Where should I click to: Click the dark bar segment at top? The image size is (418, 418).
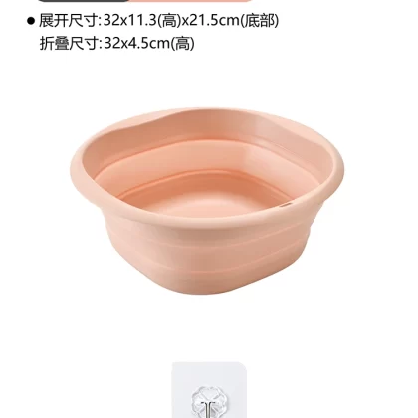pyautogui.click(x=83, y=1)
